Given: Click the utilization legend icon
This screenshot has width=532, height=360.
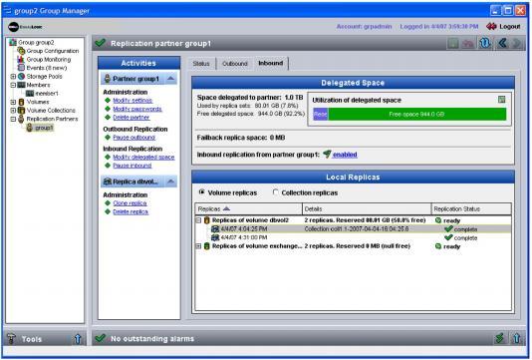Looking at the screenshot, I should coord(501,100).
